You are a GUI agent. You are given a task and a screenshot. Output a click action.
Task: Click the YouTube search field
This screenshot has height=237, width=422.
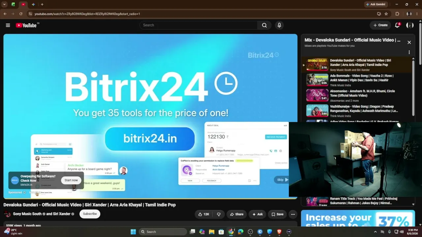tap(198, 25)
